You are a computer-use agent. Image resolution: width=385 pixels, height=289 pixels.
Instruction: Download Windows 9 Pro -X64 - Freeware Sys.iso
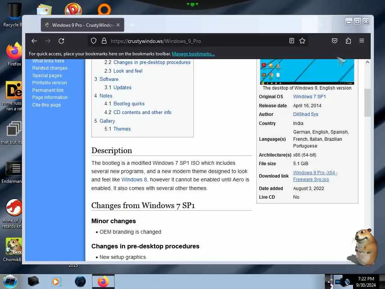point(315,176)
